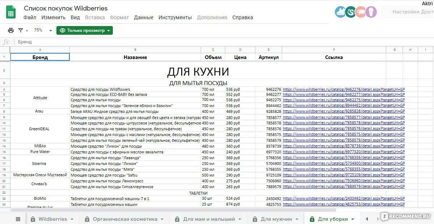
Task: Select the 'GreenIDEAL' brand cell
Action: [40, 129]
